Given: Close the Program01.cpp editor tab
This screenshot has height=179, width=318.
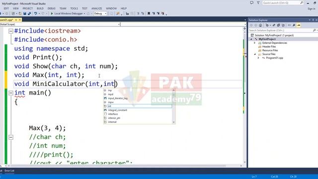Looking at the screenshot, I should point(20,20).
